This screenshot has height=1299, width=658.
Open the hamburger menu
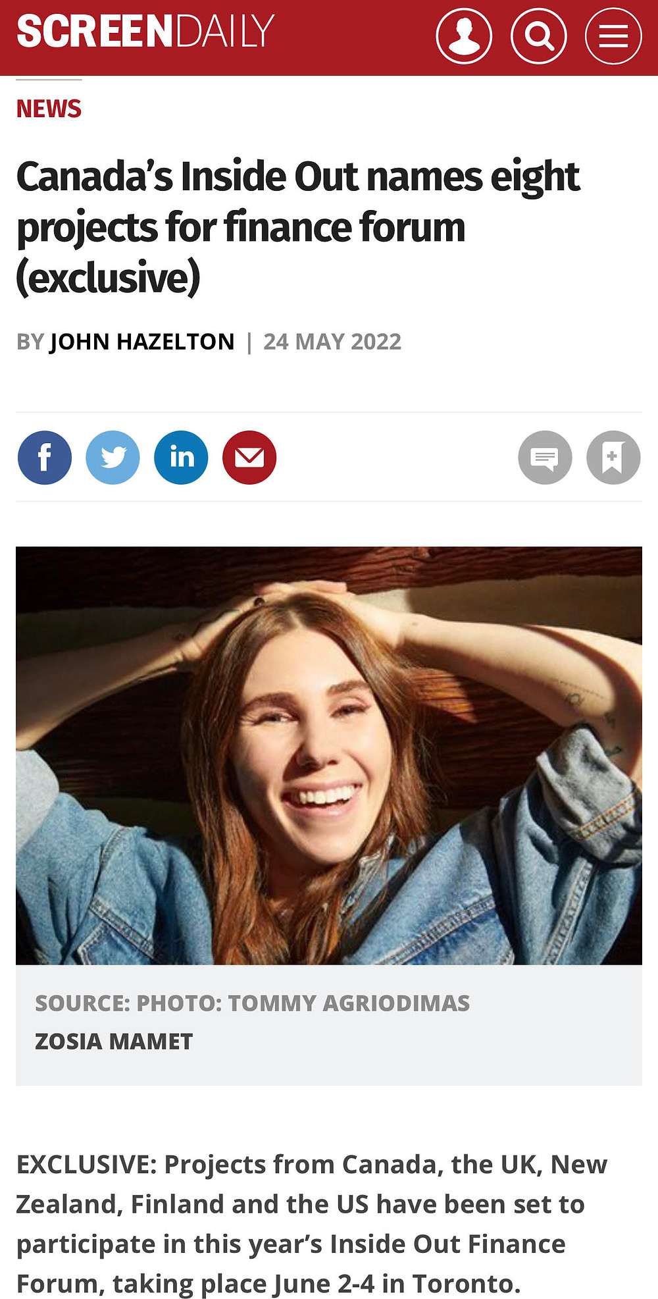pos(613,36)
